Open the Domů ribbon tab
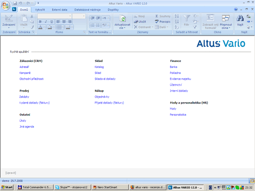 pos(24,10)
